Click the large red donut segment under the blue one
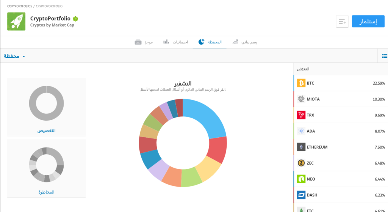388x212 pixels. 217,149
